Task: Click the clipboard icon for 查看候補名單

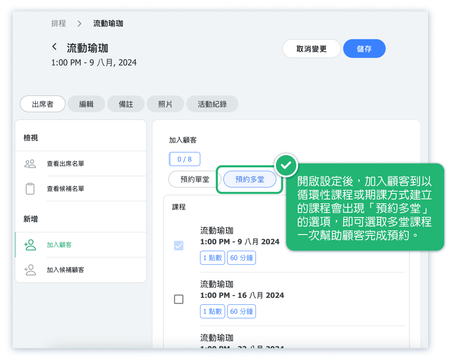Action: [x=30, y=189]
